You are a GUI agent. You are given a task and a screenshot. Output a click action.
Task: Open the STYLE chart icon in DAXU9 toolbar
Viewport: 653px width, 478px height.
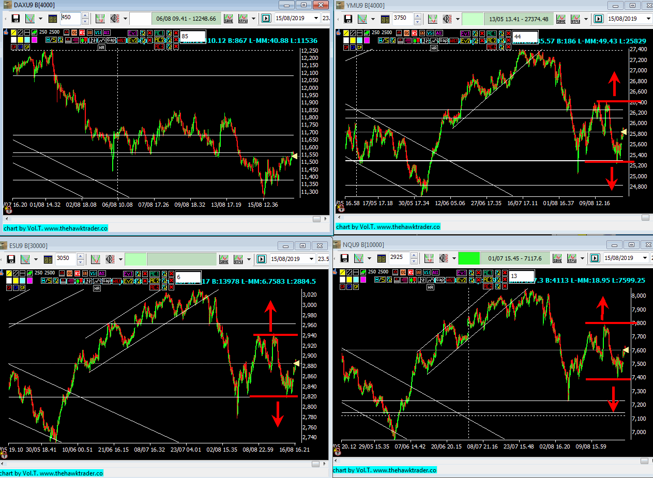coord(243,19)
